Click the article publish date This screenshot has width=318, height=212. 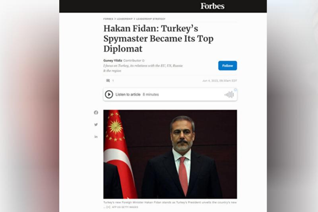coord(219,80)
